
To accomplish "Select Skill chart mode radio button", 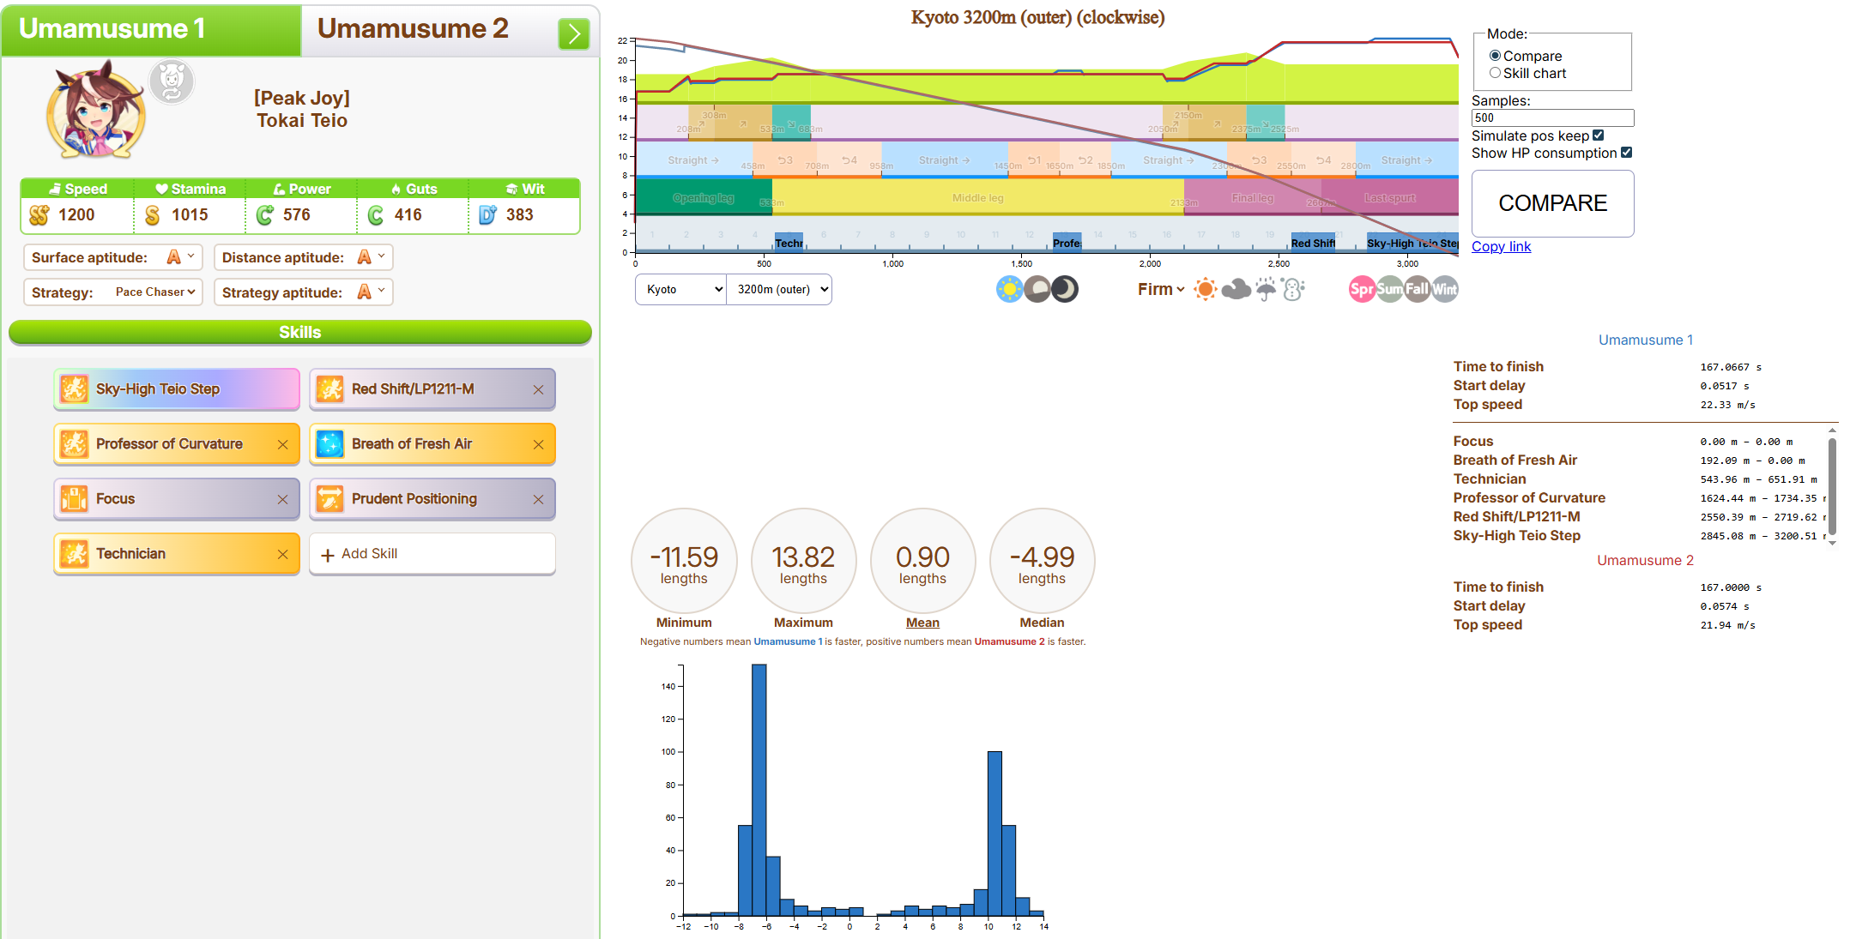I will (1495, 73).
